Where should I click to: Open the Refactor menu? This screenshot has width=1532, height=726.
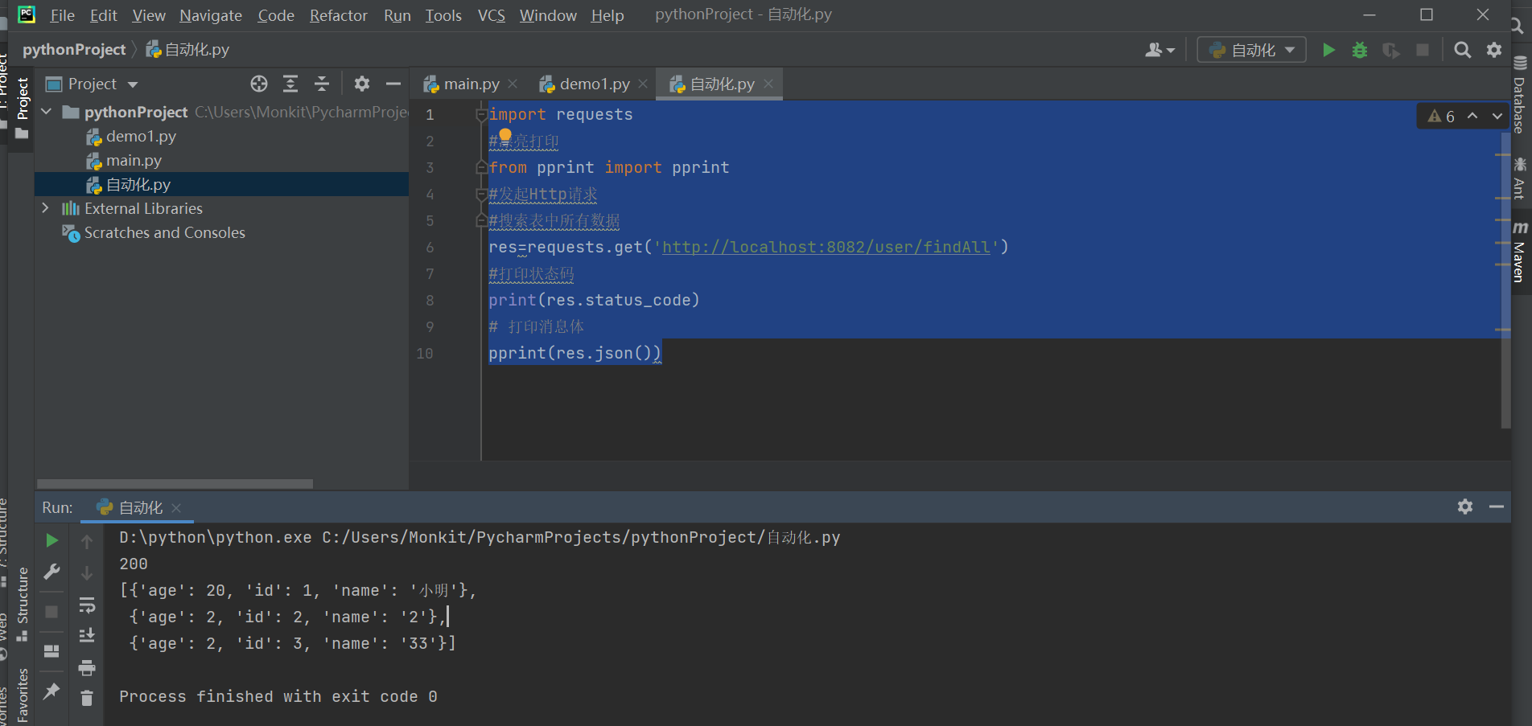(x=338, y=15)
